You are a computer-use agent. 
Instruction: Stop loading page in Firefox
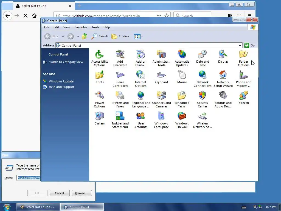pos(26,16)
